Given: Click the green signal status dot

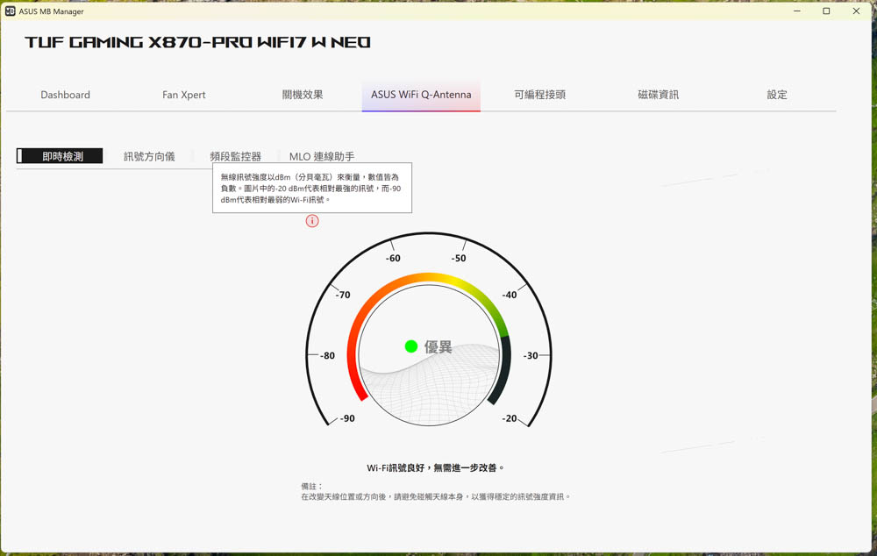Looking at the screenshot, I should click(x=410, y=346).
